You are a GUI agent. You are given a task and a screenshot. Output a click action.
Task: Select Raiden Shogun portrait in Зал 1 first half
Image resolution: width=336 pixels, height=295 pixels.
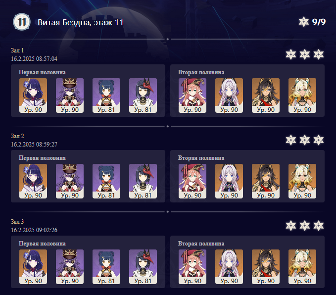33,96
